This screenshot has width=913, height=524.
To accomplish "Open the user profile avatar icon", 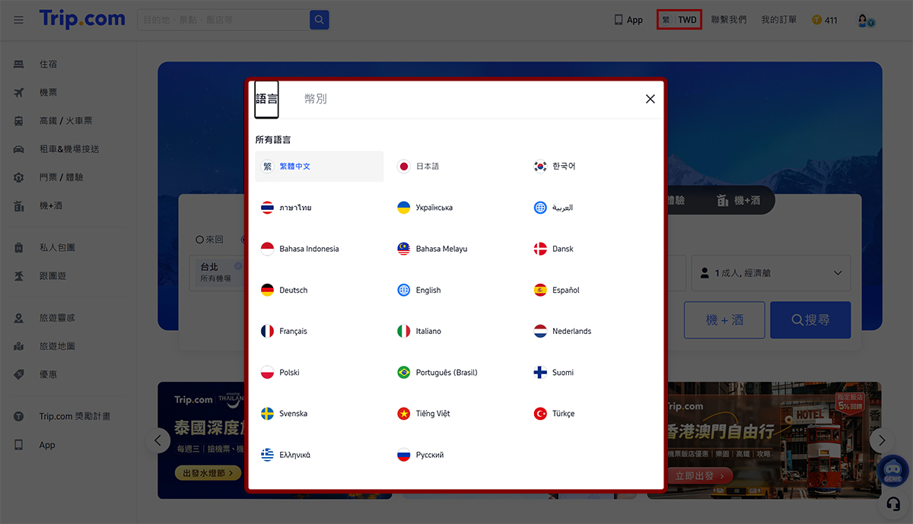I will click(x=864, y=21).
